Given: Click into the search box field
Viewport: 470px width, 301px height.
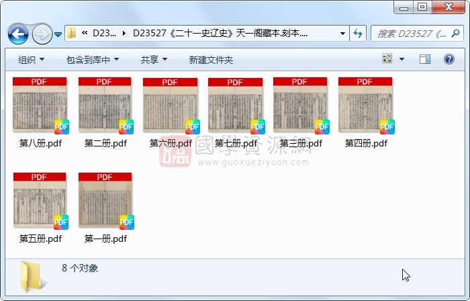Looking at the screenshot, I should coord(412,33).
